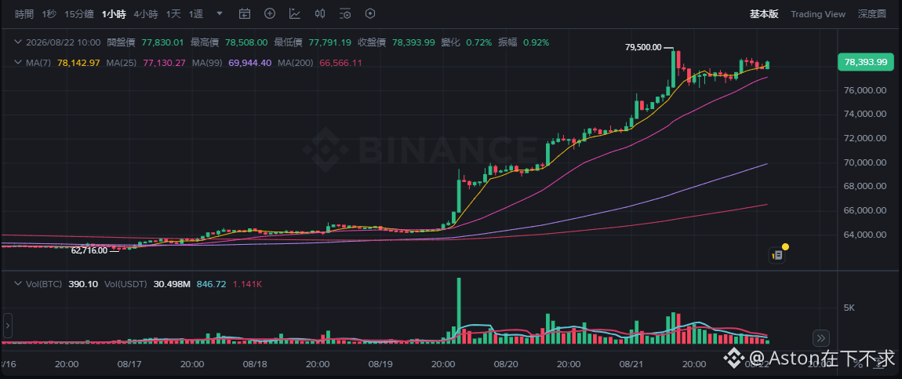Click the 76,000.00 price axis label
This screenshot has height=379, width=902.
coord(864,90)
